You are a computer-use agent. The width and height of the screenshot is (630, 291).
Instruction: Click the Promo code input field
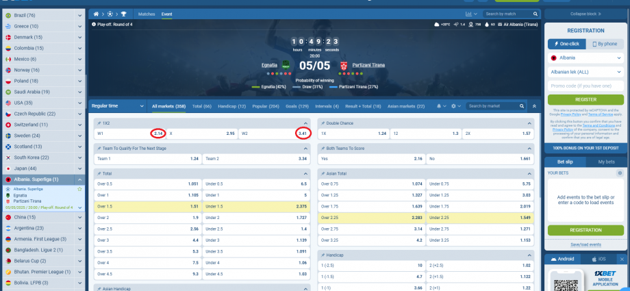click(x=585, y=86)
